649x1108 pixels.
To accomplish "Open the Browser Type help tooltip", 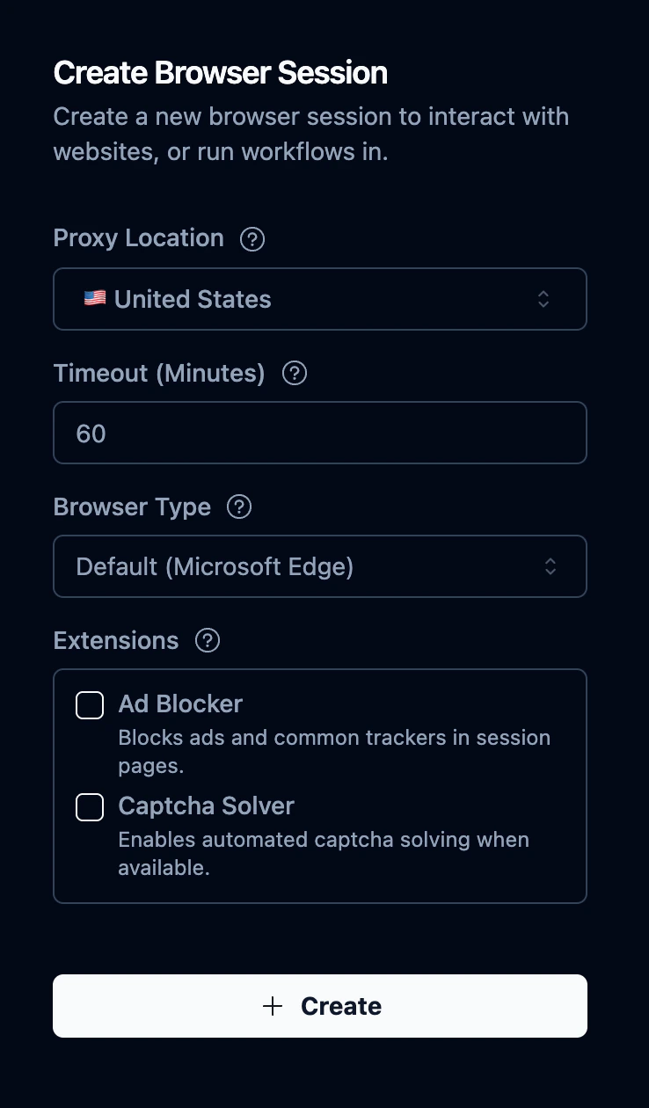I will click(x=238, y=507).
